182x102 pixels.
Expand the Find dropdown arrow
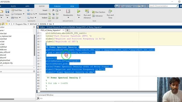click(35, 18)
